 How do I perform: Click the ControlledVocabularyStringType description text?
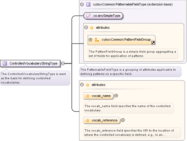35,78
